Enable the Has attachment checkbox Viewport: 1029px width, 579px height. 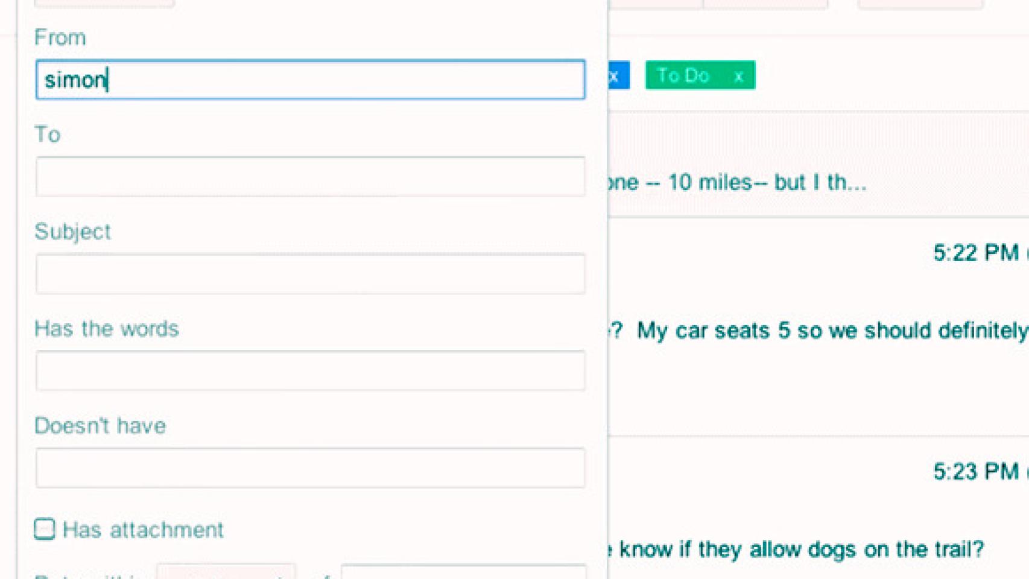pos(45,529)
